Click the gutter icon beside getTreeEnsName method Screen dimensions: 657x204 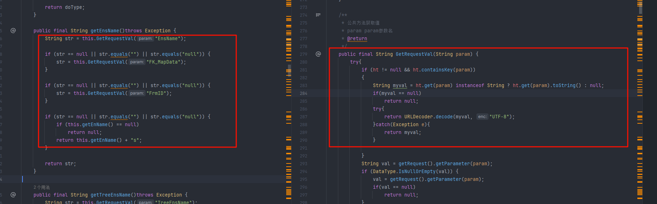pyautogui.click(x=13, y=195)
